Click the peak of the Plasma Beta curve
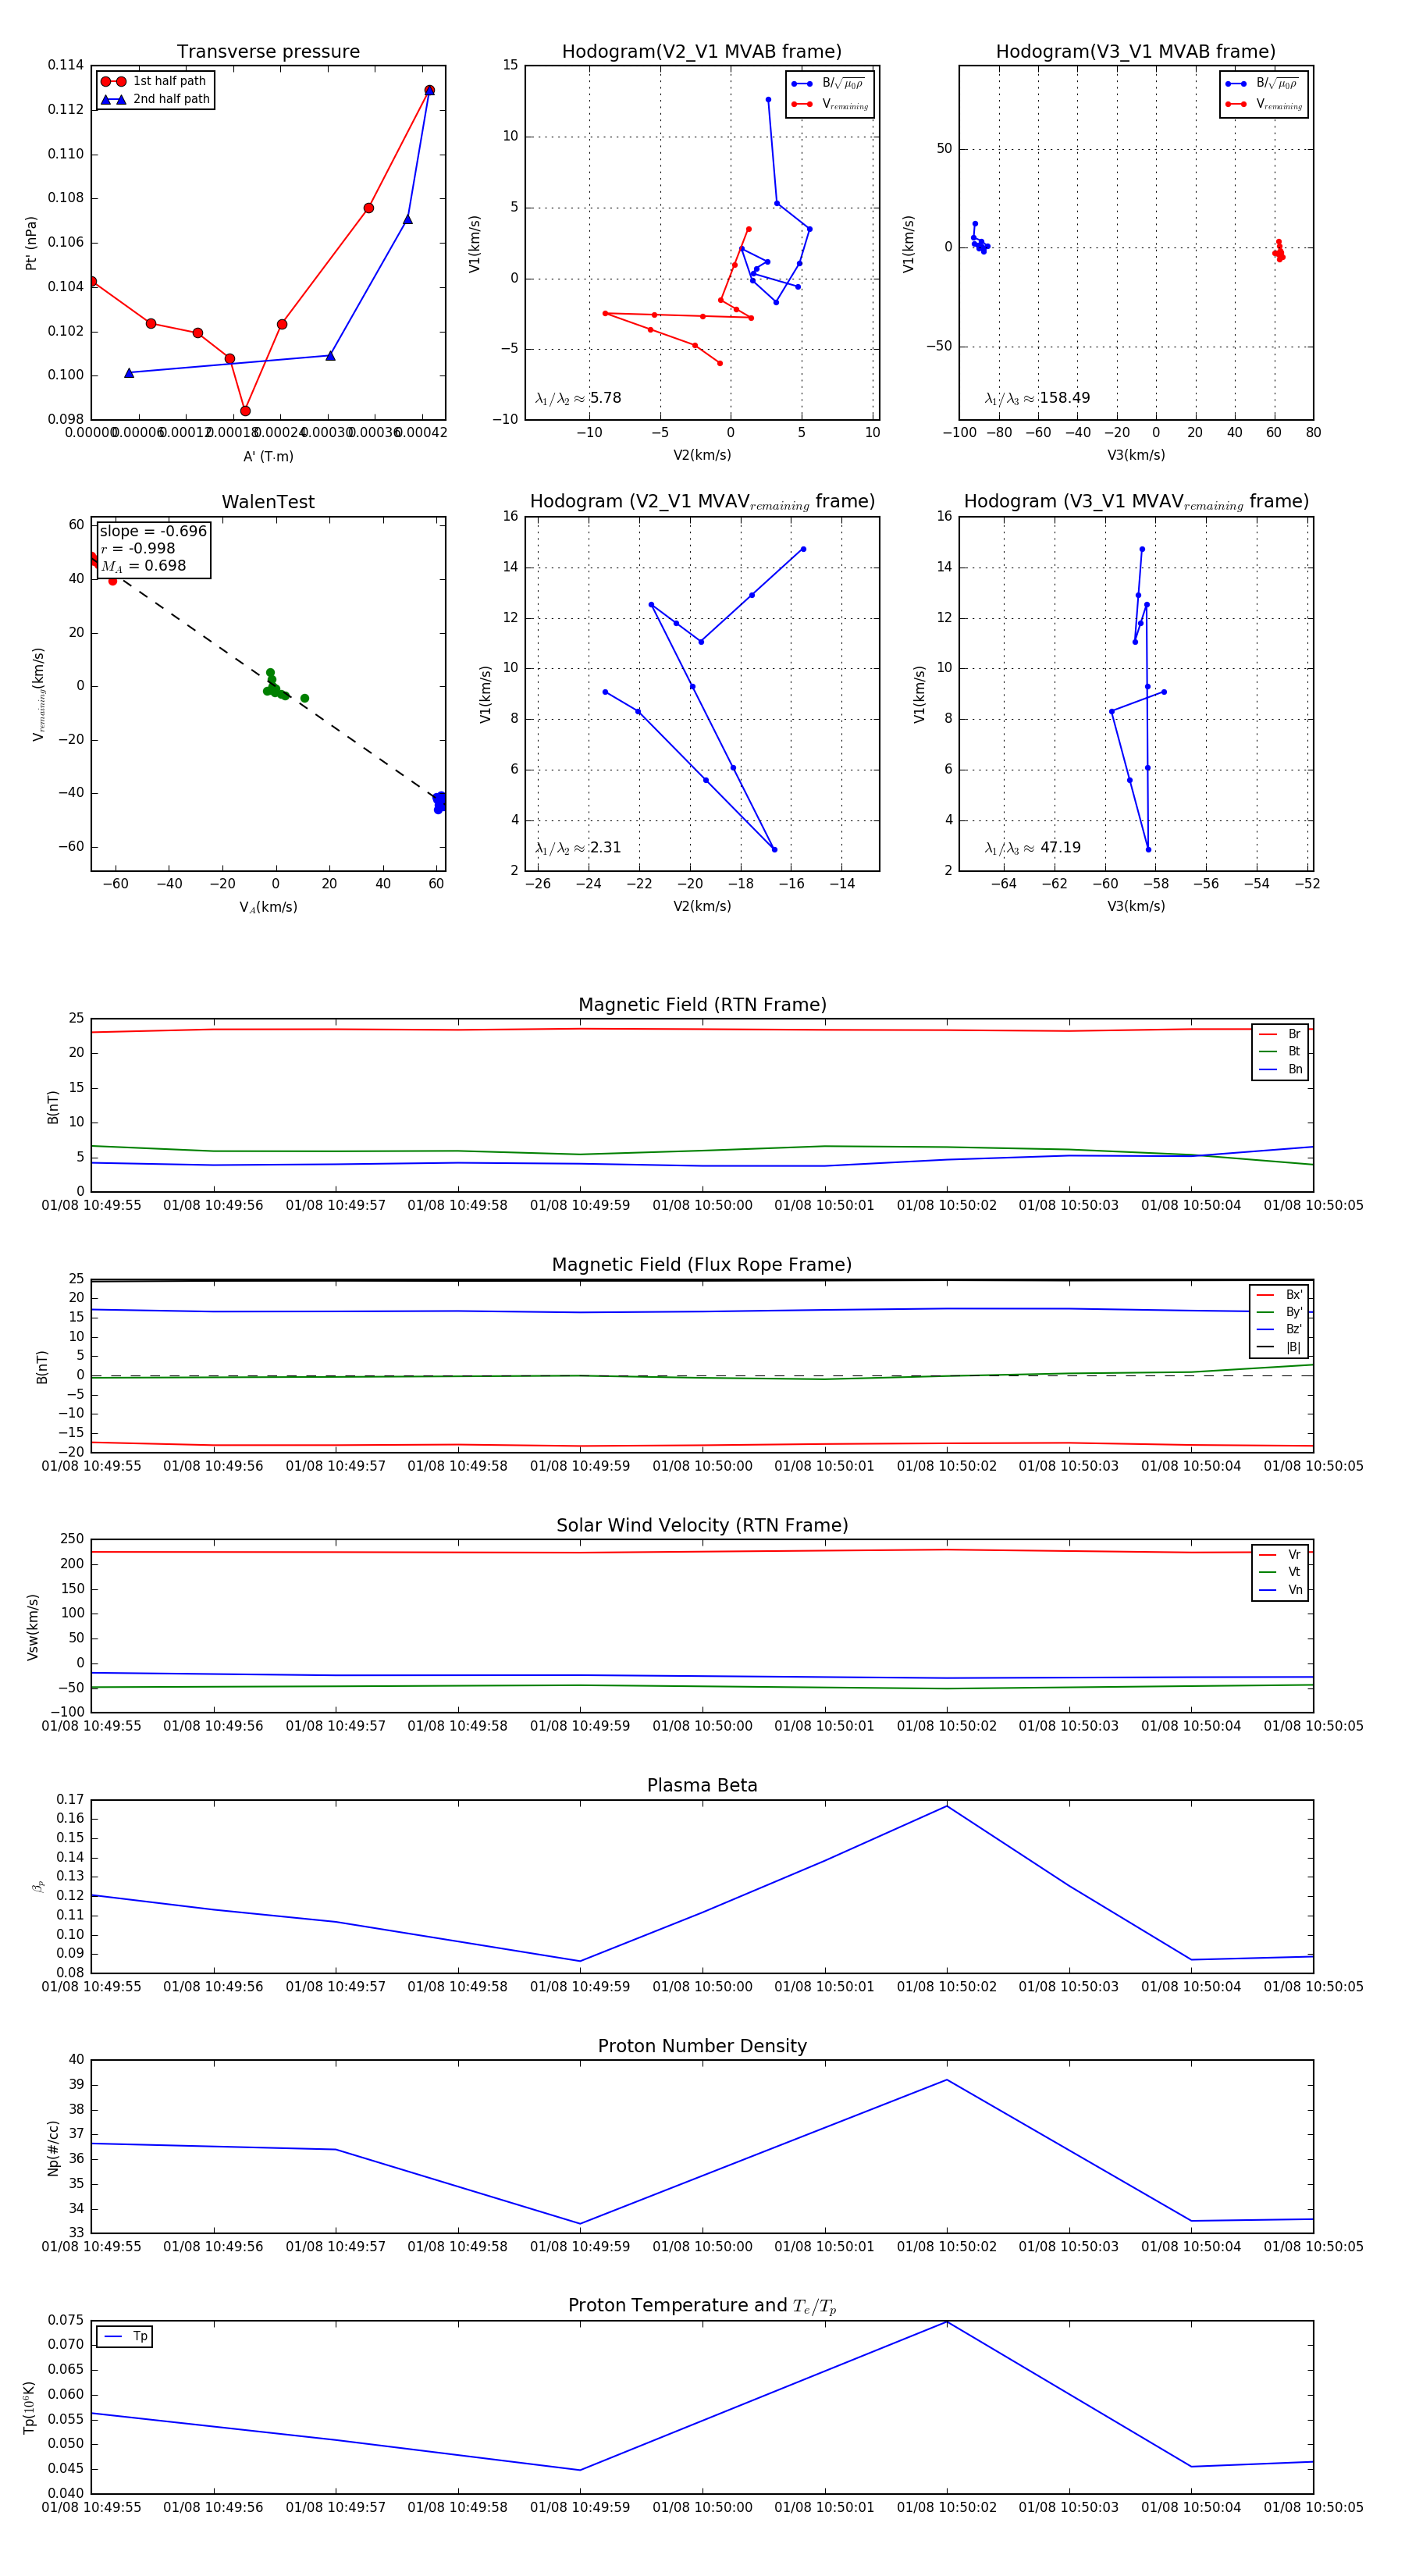This screenshot has height=2576, width=1405. click(947, 1806)
